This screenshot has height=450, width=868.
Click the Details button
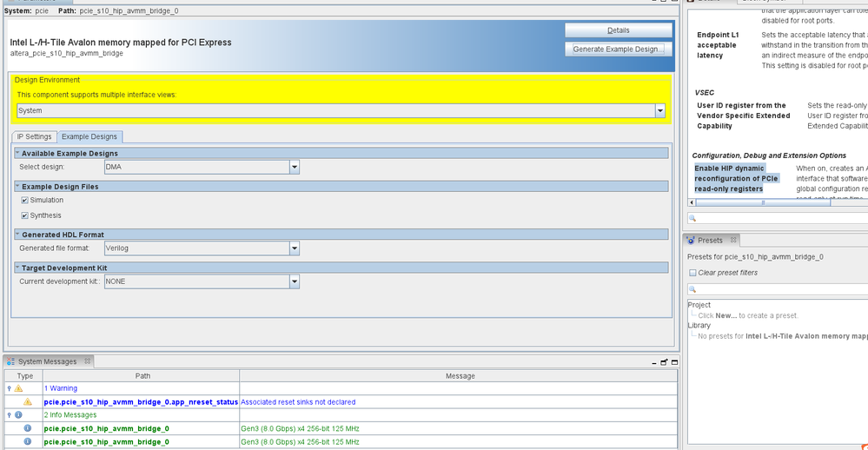(x=619, y=30)
